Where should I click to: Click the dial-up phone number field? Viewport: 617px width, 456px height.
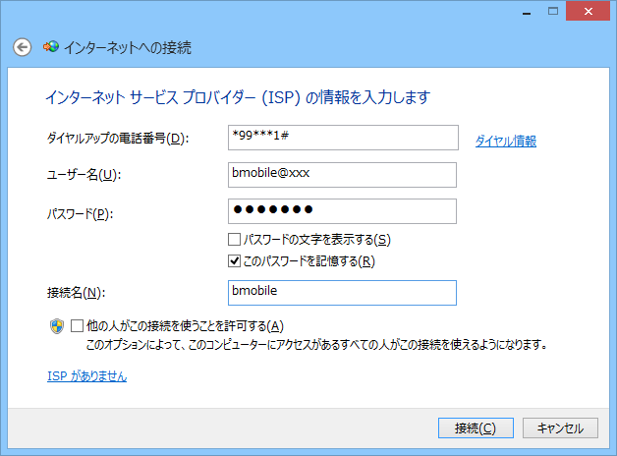coord(341,138)
